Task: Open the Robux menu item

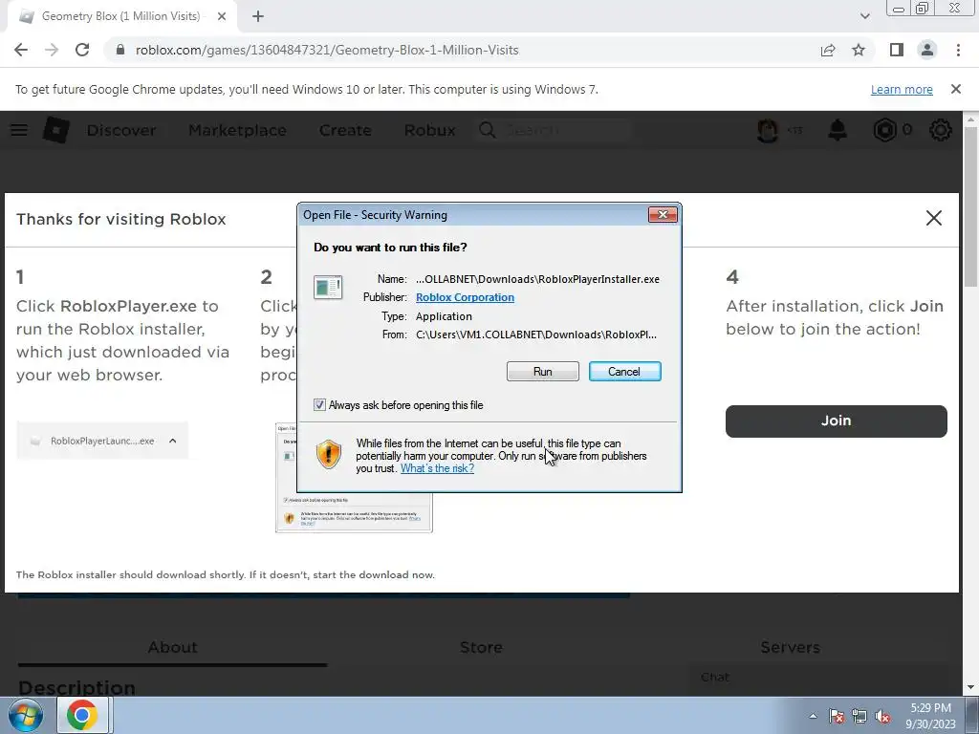Action: point(429,130)
